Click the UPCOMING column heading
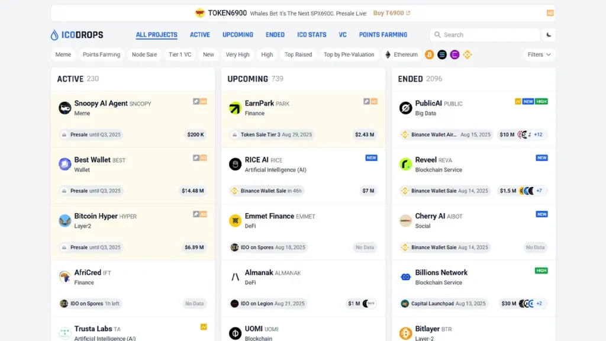606x341 pixels. (248, 79)
